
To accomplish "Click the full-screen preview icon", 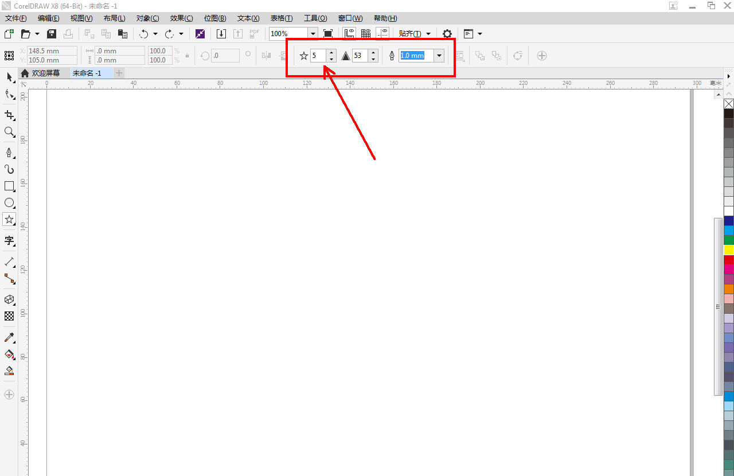I will (328, 34).
